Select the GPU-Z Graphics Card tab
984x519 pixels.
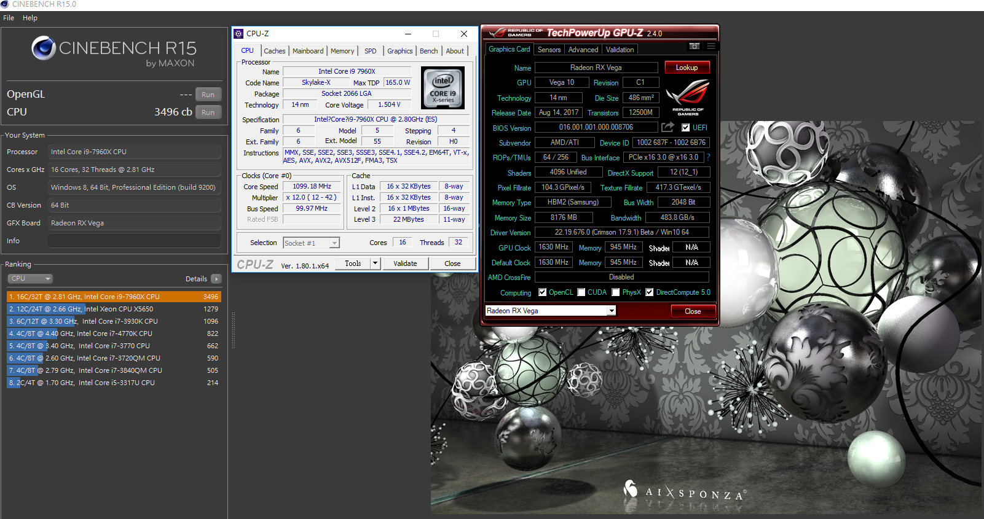tap(510, 49)
